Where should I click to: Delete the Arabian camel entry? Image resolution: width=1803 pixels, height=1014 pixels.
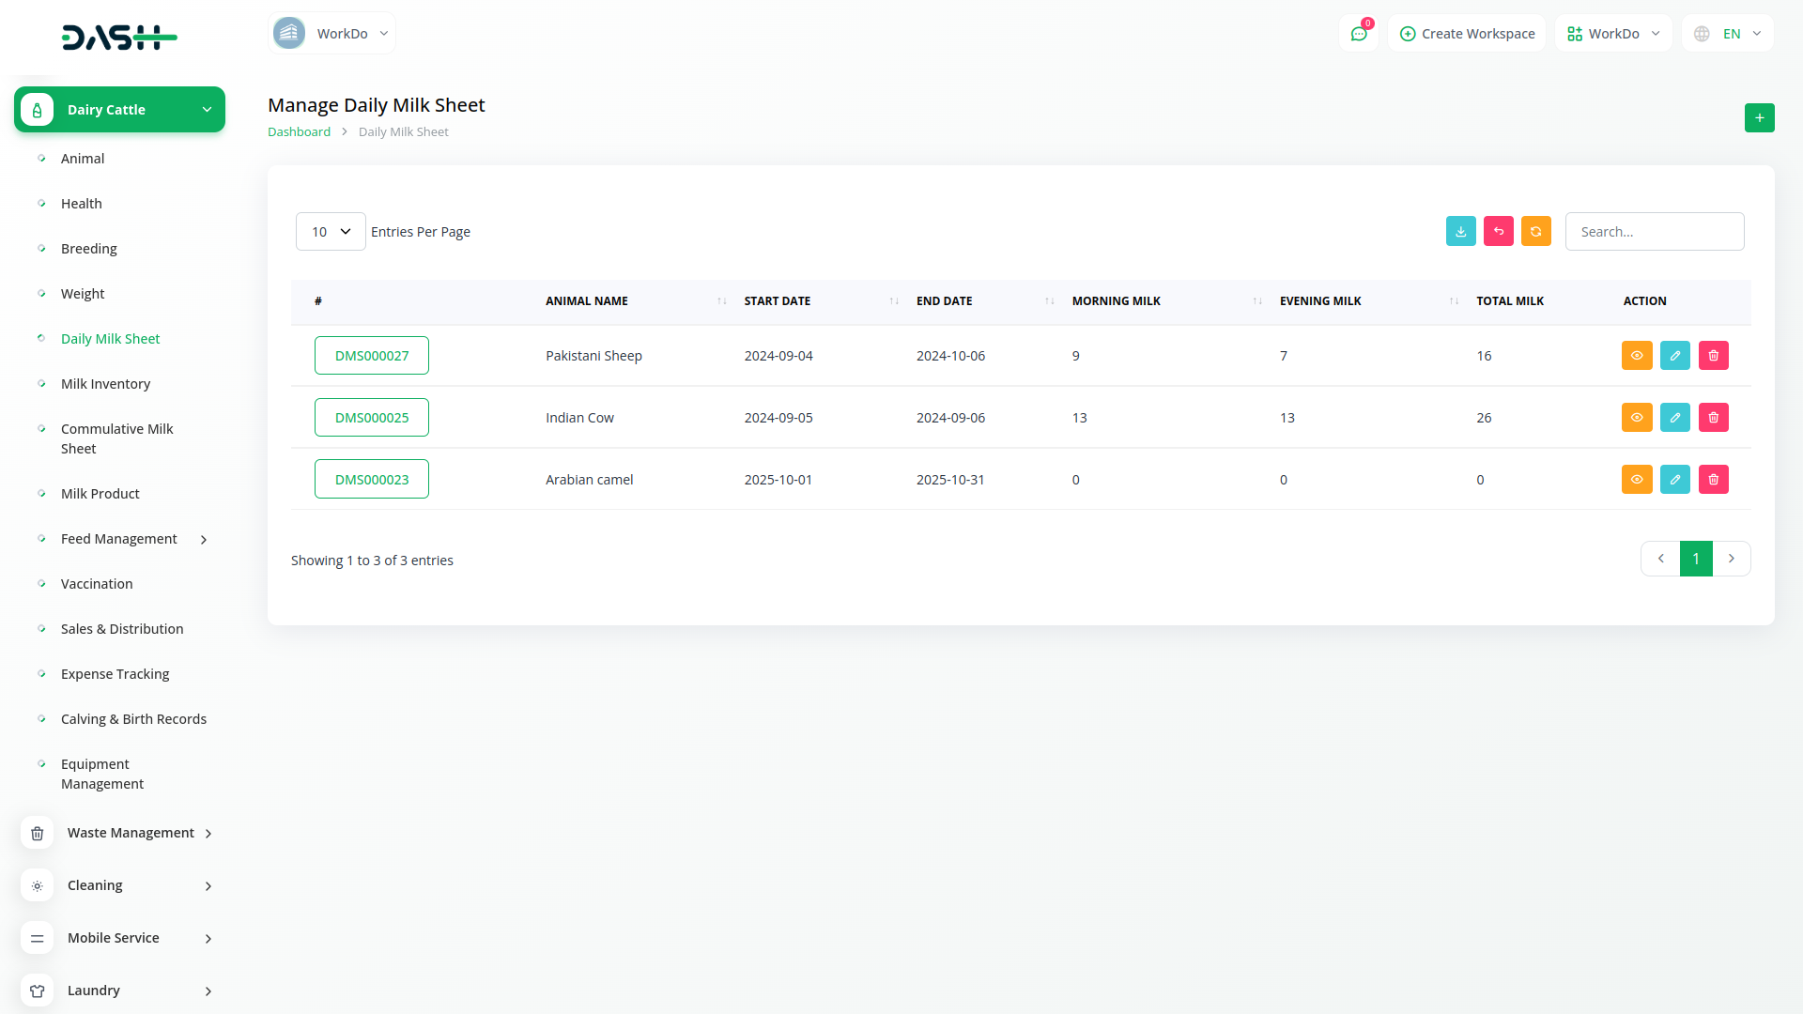(x=1713, y=480)
